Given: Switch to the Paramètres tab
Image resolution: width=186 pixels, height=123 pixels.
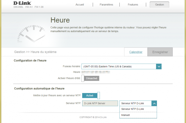Looking at the screenshot, I should click(106, 5).
